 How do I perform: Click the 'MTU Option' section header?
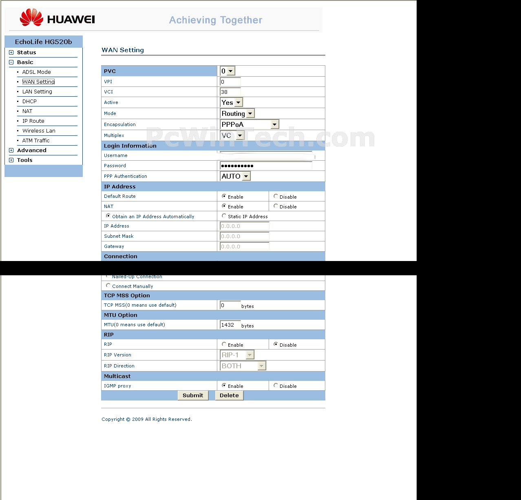click(x=121, y=315)
